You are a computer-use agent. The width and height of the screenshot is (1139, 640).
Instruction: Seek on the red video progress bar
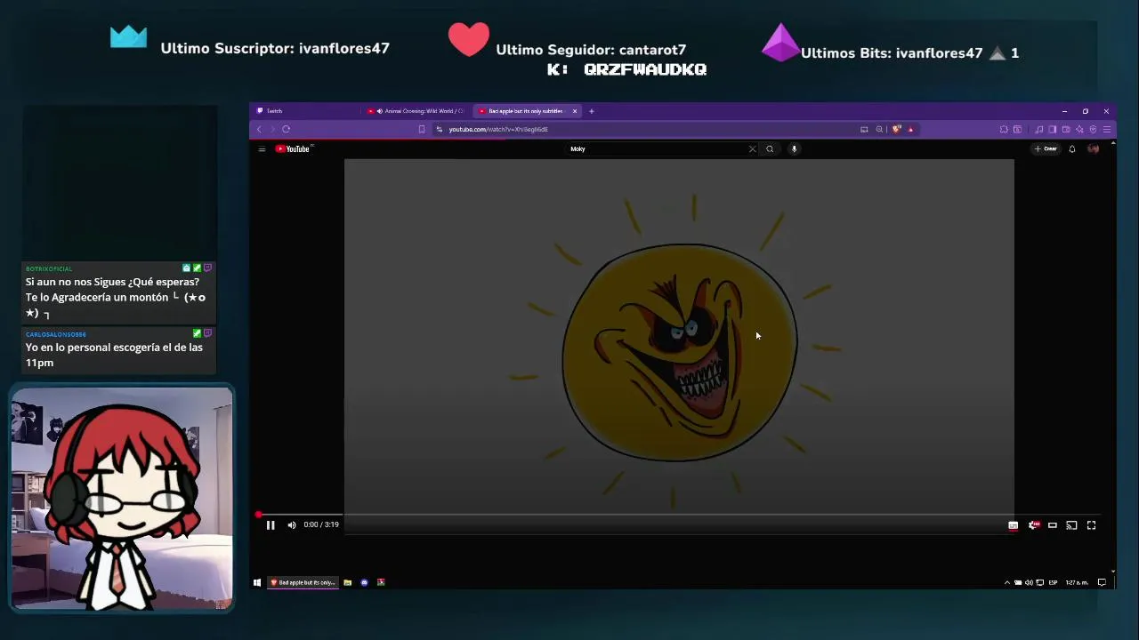[680, 515]
